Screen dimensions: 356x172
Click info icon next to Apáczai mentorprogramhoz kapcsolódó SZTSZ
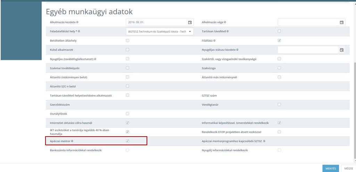coord(265,141)
